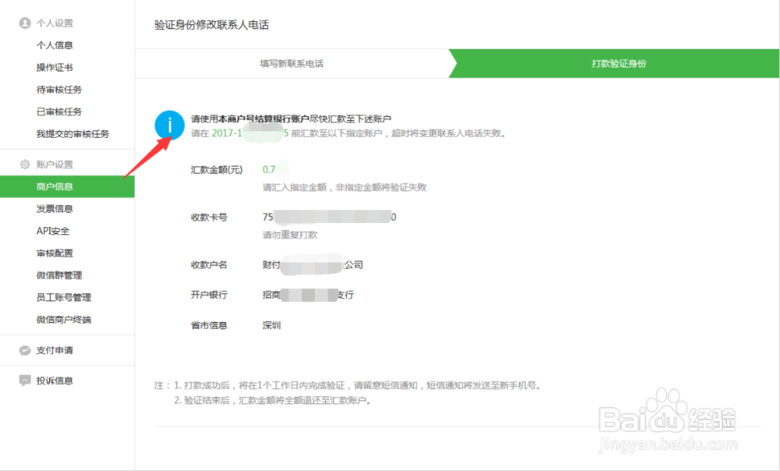
Task: Open the API安全 sidebar entry
Action: click(x=55, y=231)
